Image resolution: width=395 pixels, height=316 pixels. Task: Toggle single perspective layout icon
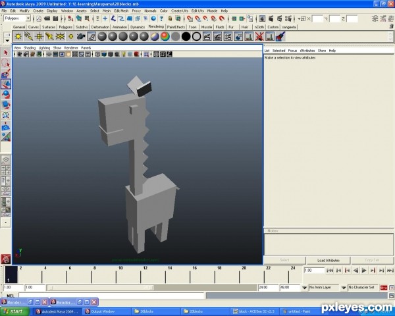pyautogui.click(x=6, y=159)
